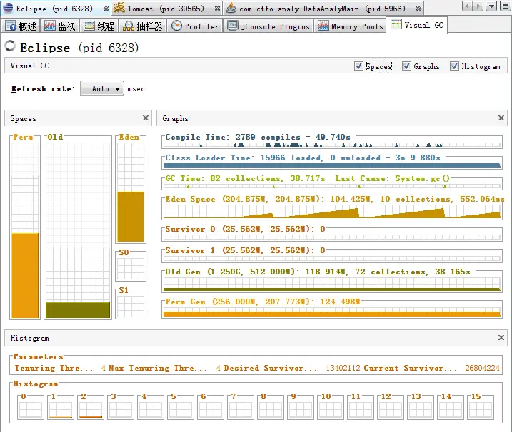Click the loading spinner beside Eclipse title
Viewport: 512px width, 432px height.
(x=10, y=46)
